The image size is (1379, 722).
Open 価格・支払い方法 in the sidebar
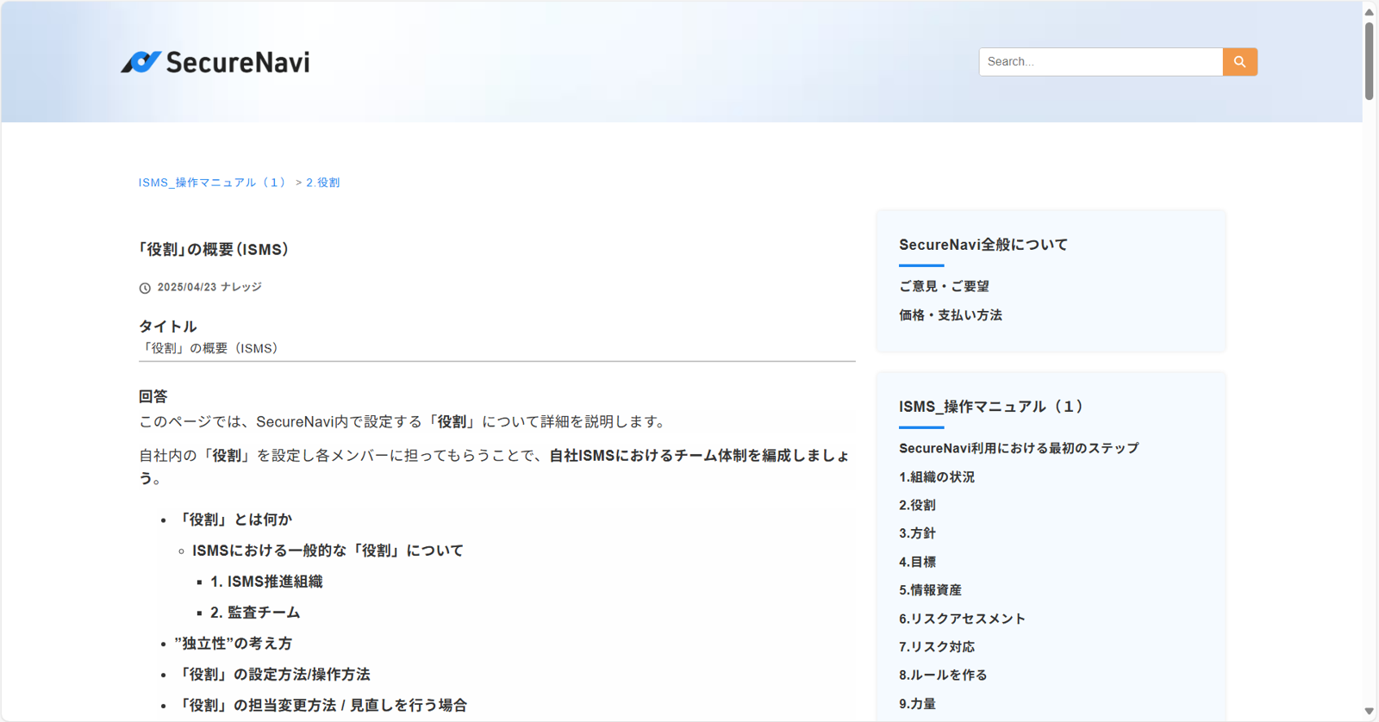(951, 315)
